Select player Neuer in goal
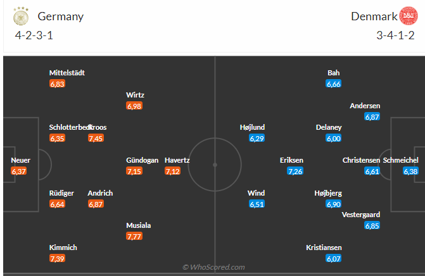This screenshot has width=425, height=276. point(20,160)
